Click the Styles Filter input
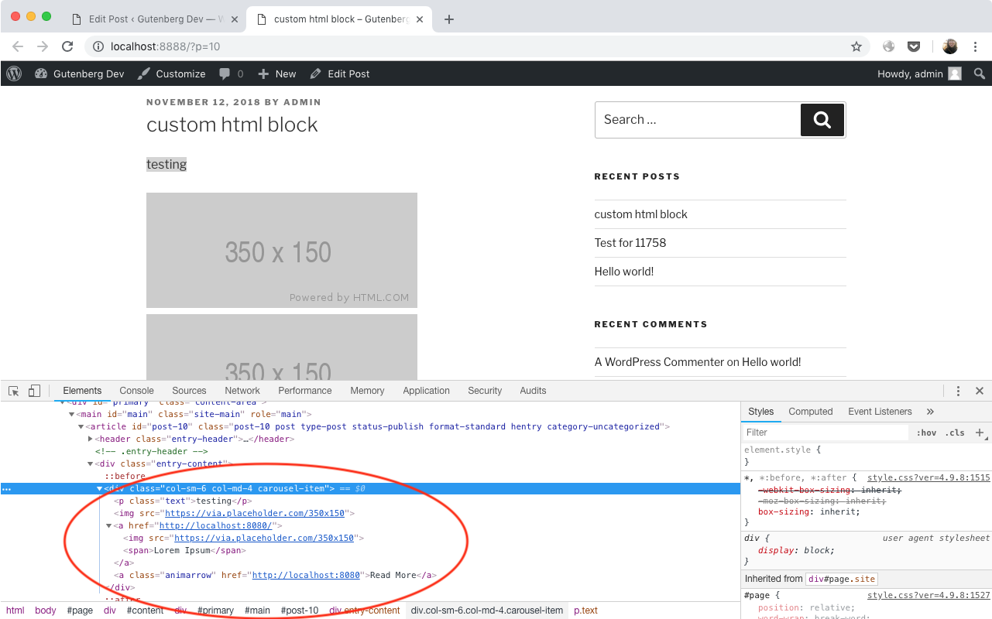Screen dimensions: 992x619 pos(826,433)
